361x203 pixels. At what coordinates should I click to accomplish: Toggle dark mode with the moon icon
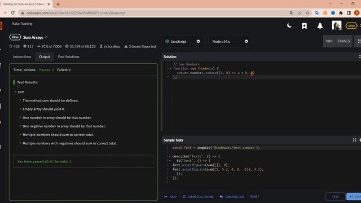(289, 25)
